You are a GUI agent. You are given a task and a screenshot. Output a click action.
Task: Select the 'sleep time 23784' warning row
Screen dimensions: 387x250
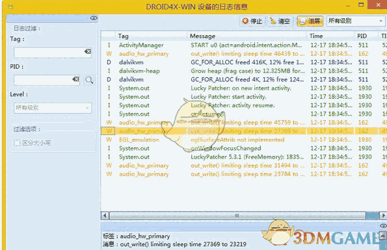pyautogui.click(x=244, y=174)
